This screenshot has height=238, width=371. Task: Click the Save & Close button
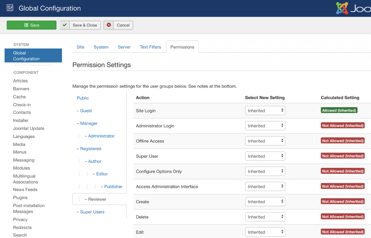pyautogui.click(x=80, y=25)
